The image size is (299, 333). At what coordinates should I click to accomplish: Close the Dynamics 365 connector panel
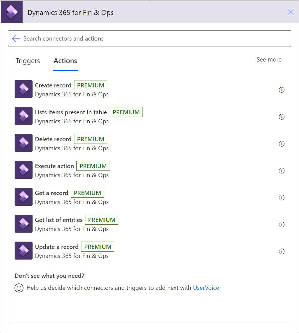[290, 12]
